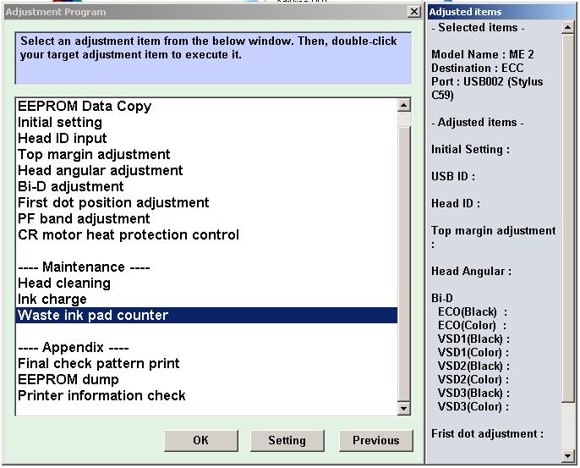The width and height of the screenshot is (580, 468).
Task: Click VSD3(Color) entry
Action: pyautogui.click(x=473, y=407)
